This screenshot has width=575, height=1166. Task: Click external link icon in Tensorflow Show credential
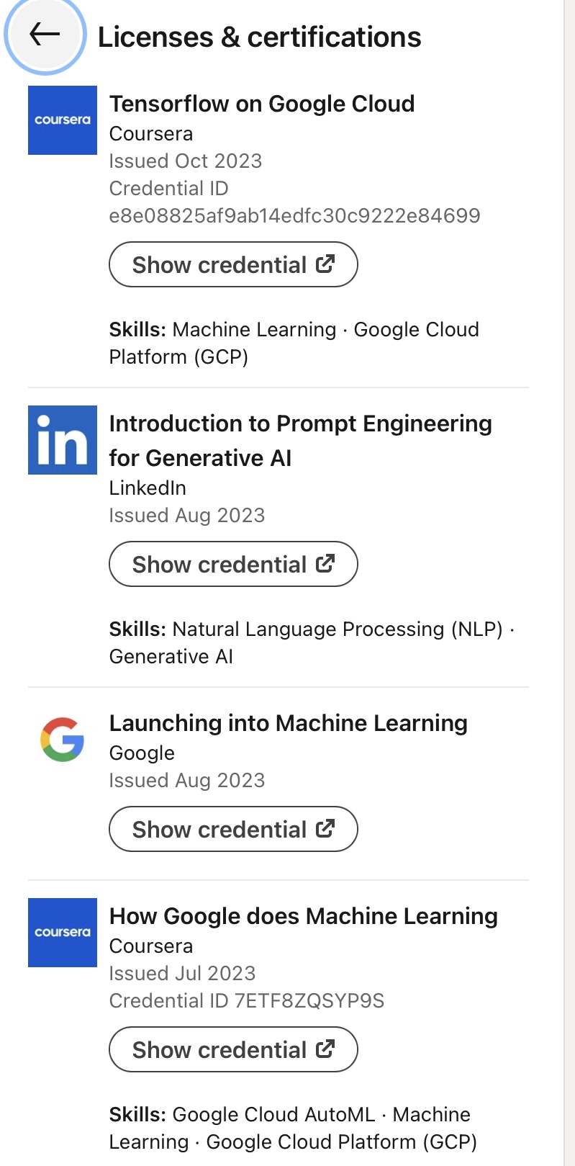point(325,264)
